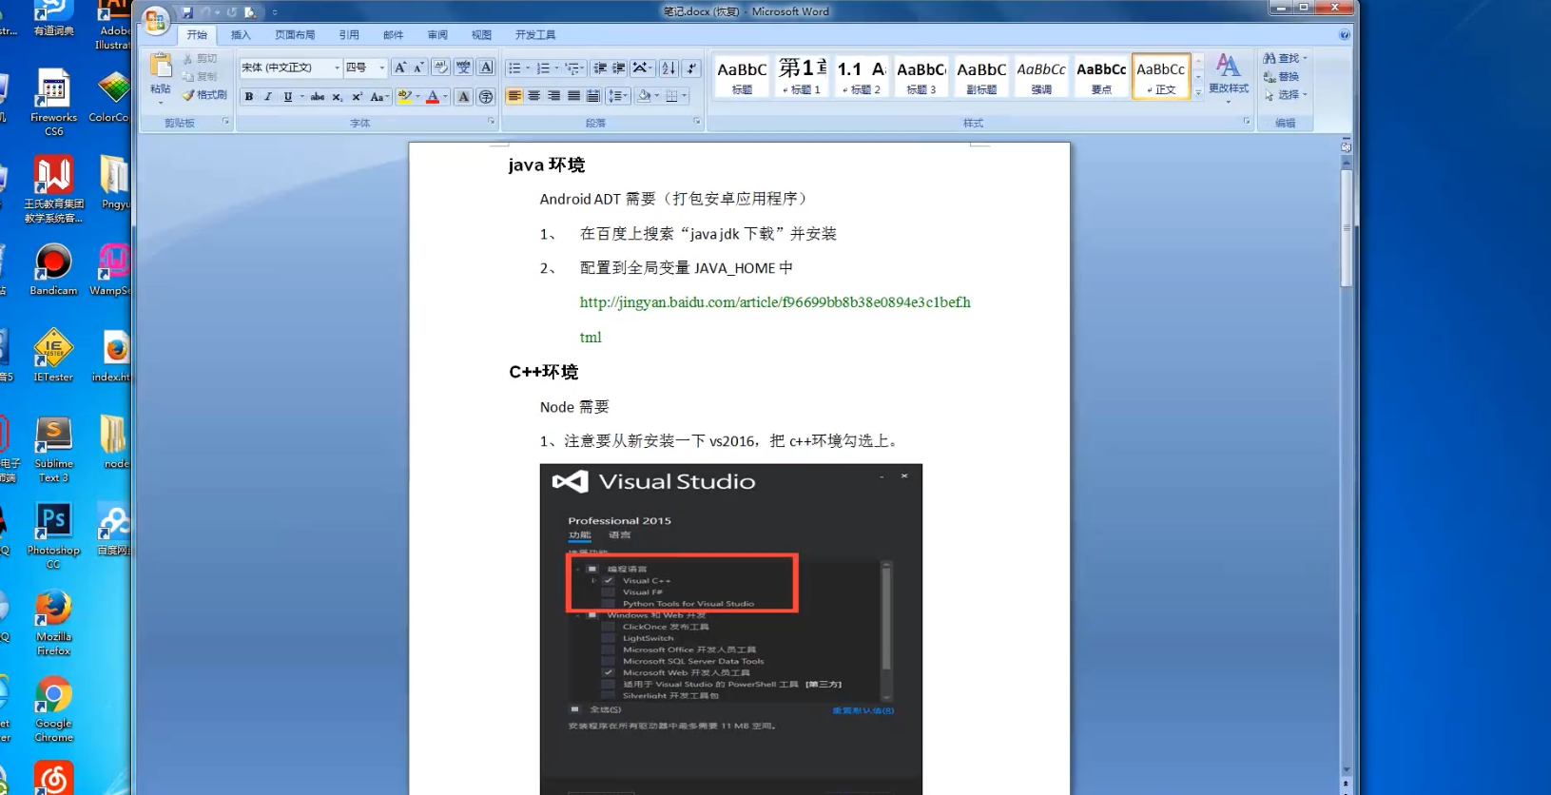Sort paragraphs A to Z icon
The image size is (1551, 795).
coord(669,68)
